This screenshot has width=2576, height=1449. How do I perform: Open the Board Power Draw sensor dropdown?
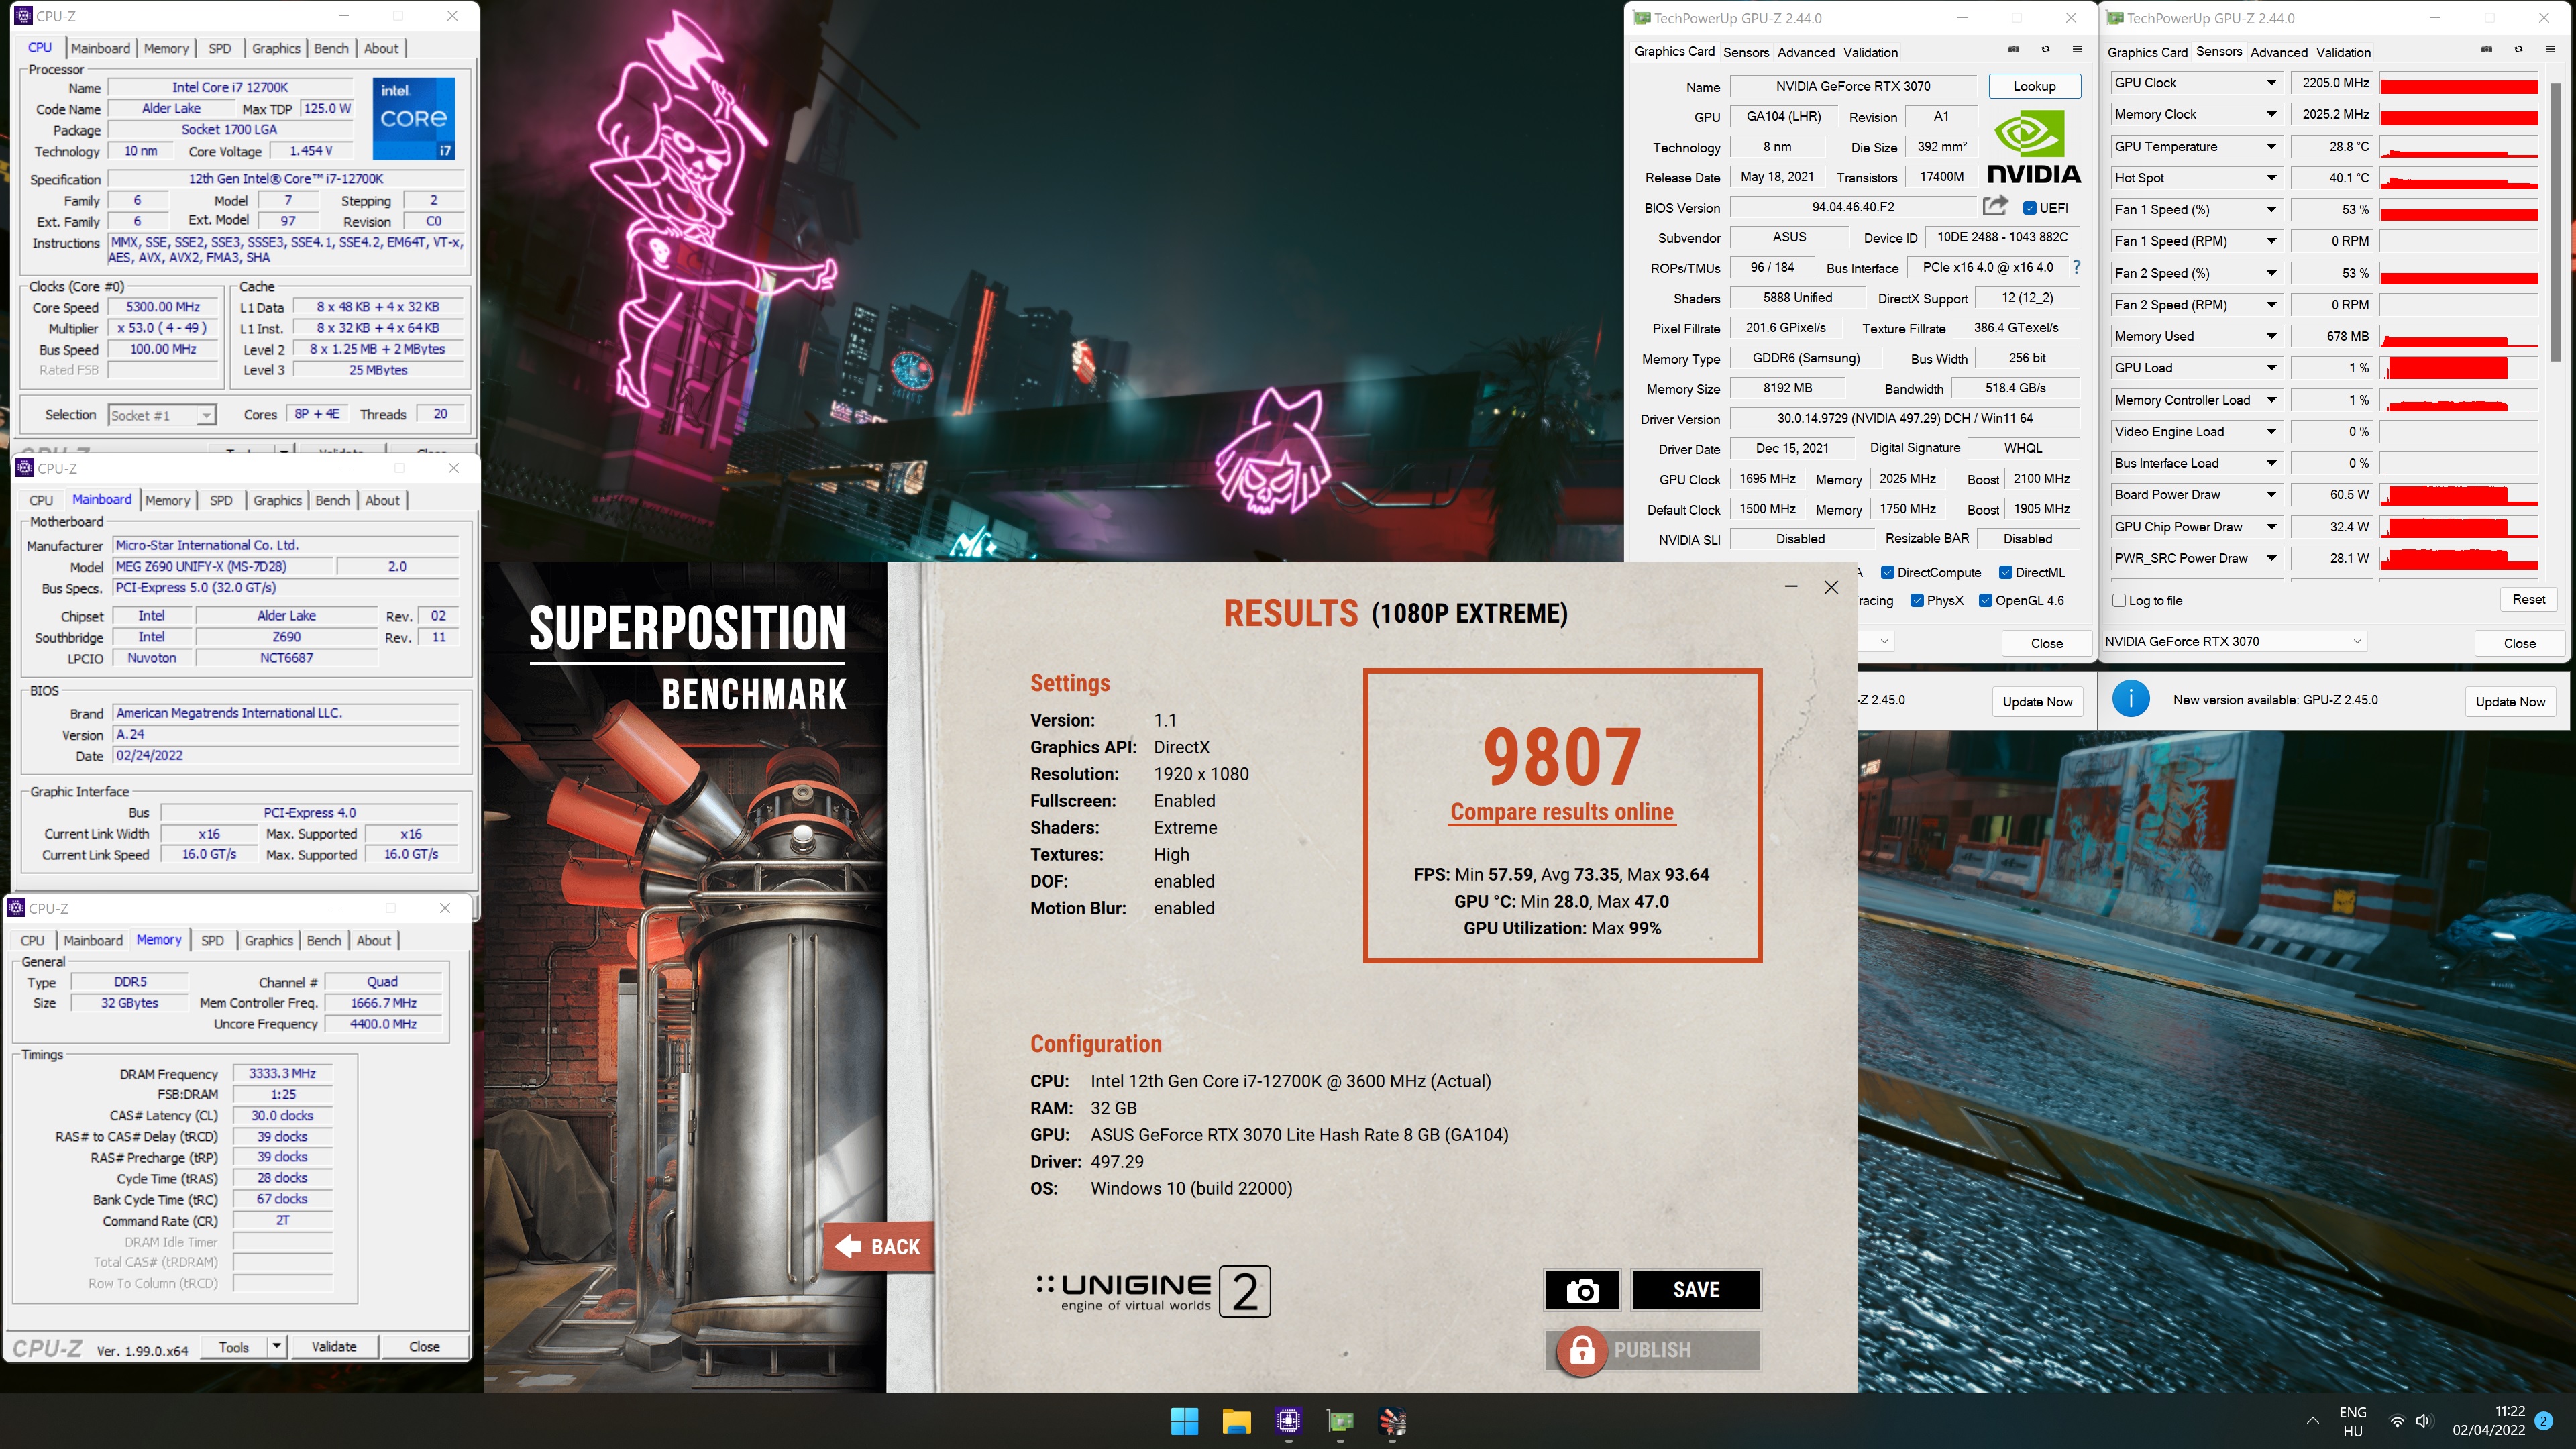(2271, 495)
